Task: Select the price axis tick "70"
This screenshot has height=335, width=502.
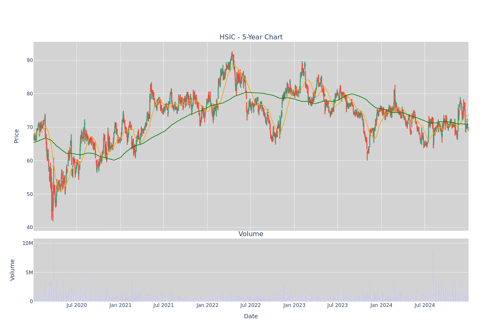Action: (x=30, y=127)
